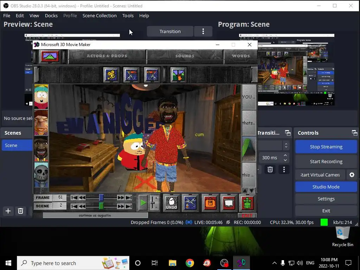Open the orange portfolio bag icon

click(x=210, y=203)
